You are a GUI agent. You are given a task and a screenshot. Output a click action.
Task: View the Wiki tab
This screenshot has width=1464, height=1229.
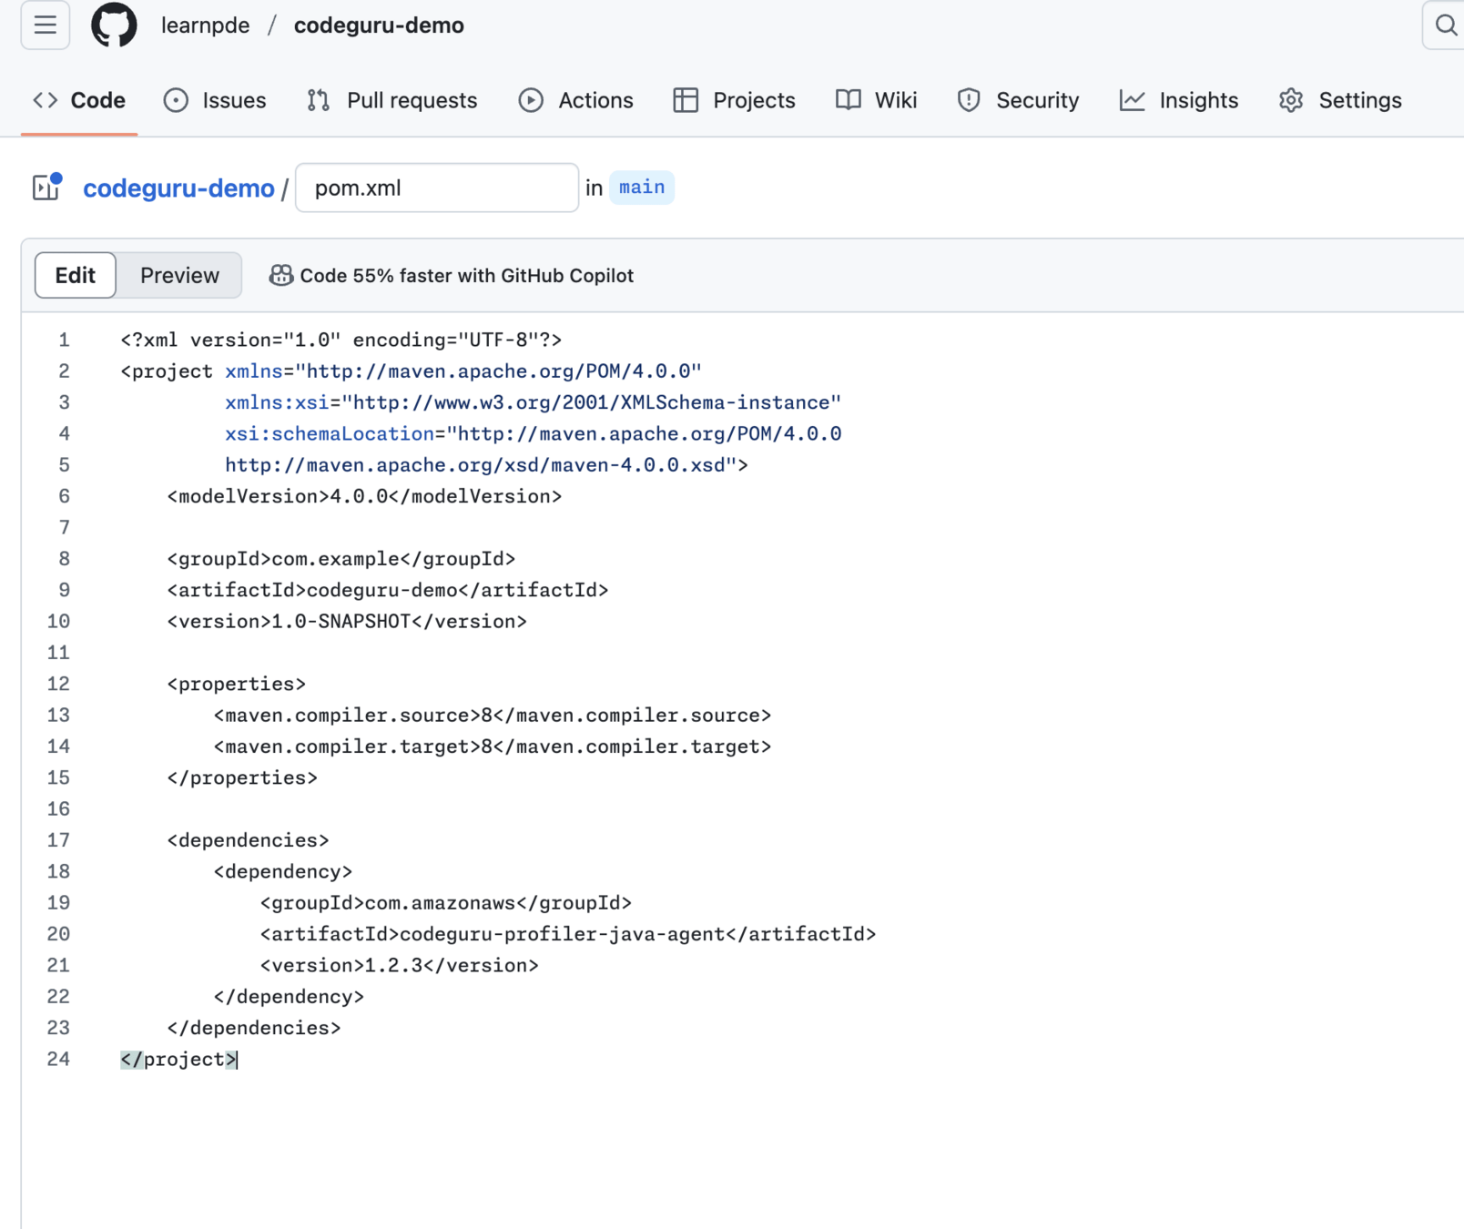tap(876, 100)
